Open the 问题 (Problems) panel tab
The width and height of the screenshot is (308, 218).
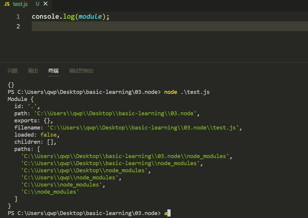point(12,71)
